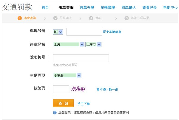179x120 pixels.
Task: Click the step 2 罚单确认 number icon
Action: (55, 18)
